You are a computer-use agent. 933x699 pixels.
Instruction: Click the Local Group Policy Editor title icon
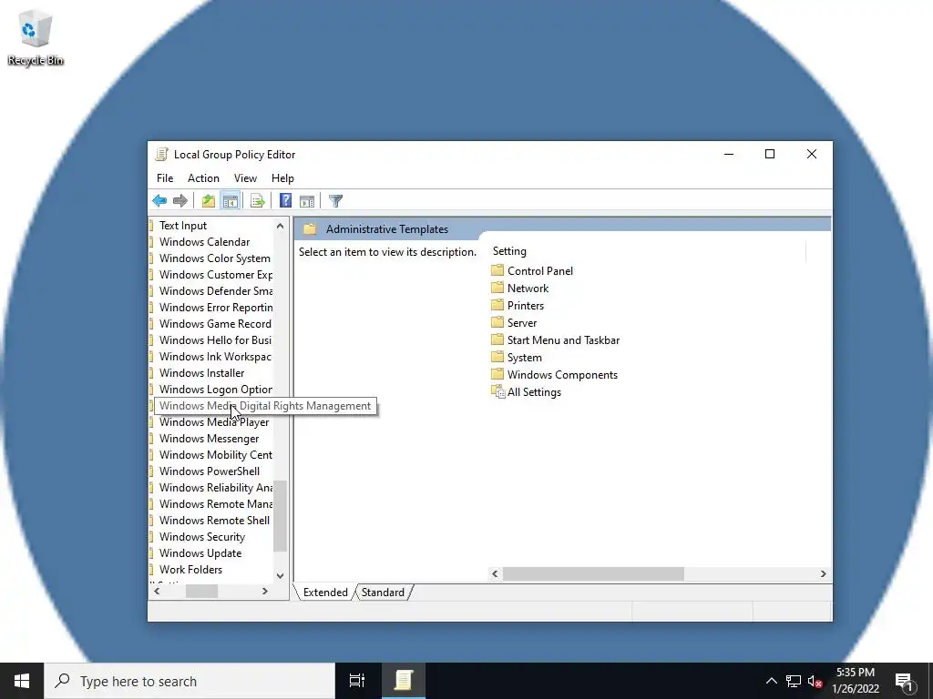click(x=161, y=155)
